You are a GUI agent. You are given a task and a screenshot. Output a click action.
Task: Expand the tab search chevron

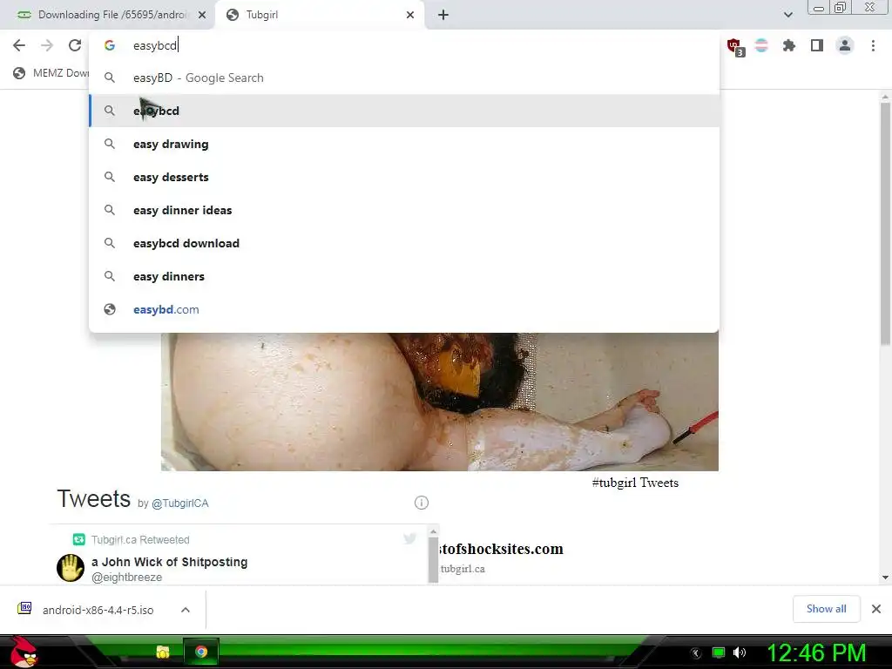(x=787, y=15)
